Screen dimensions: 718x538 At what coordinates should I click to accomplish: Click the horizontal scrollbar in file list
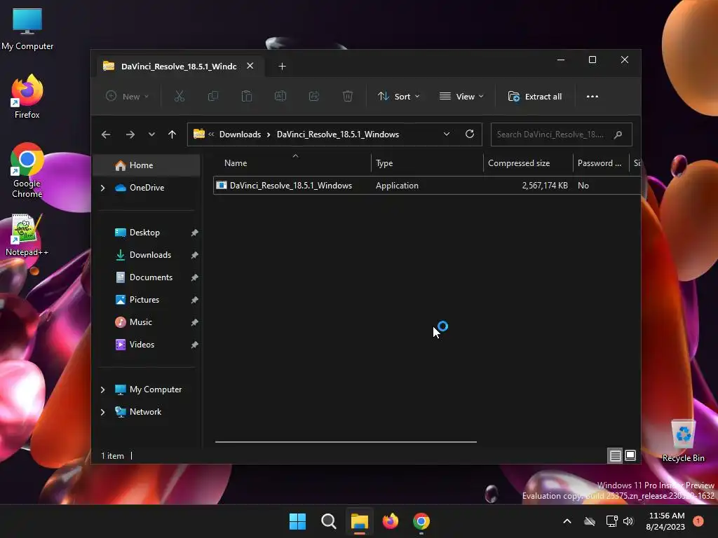click(x=346, y=442)
